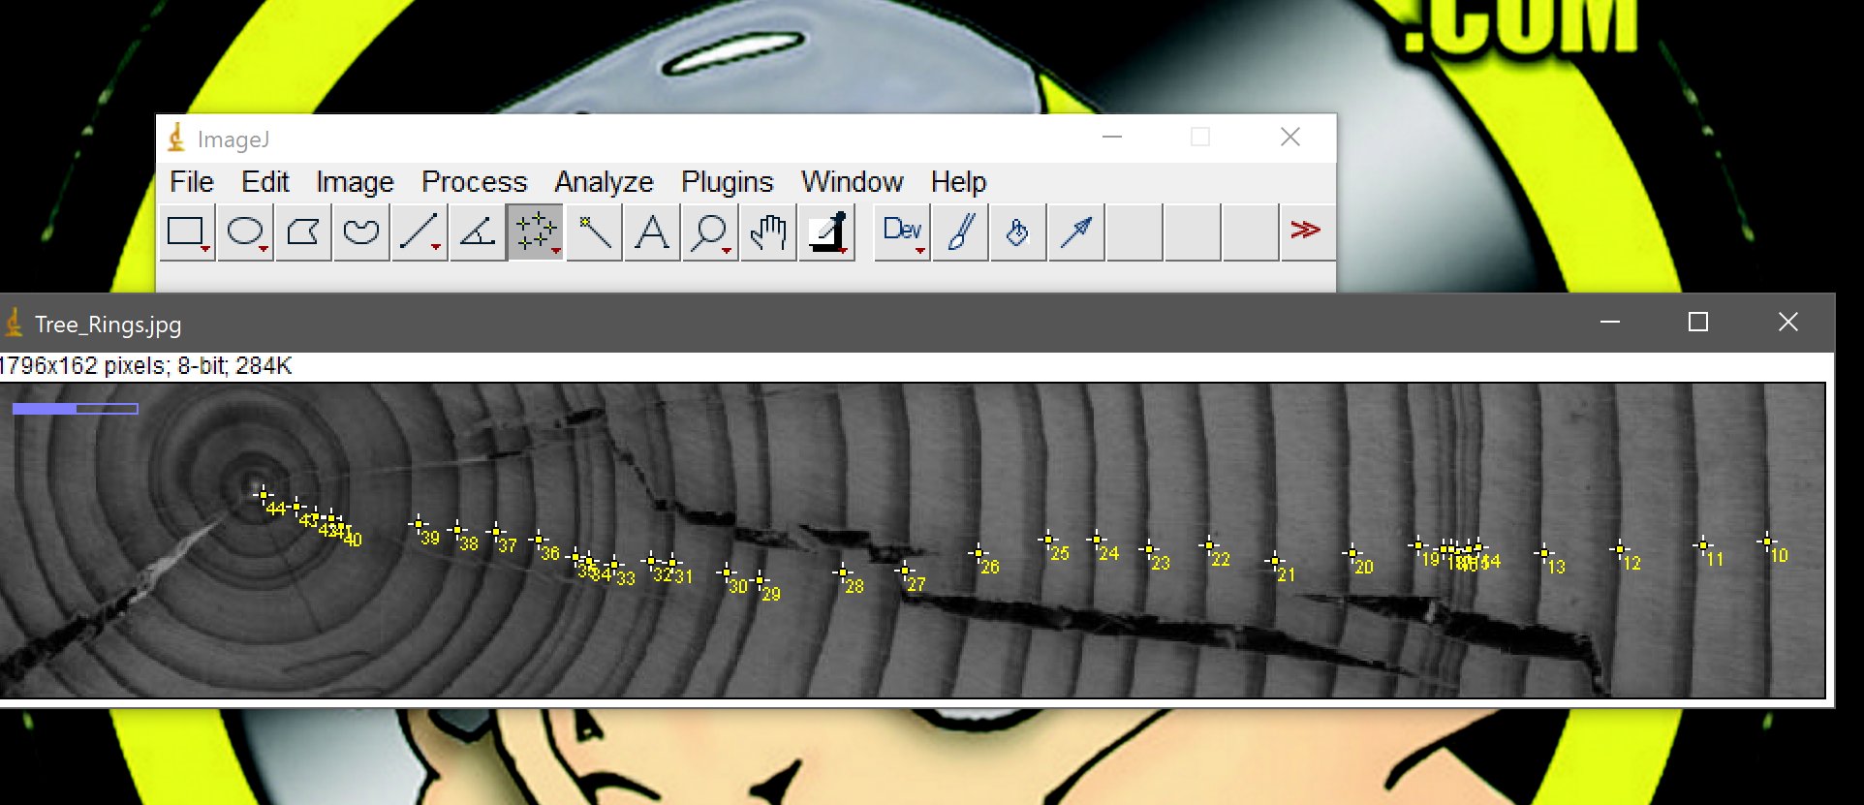
Task: Select the Angle tool
Action: click(x=478, y=232)
